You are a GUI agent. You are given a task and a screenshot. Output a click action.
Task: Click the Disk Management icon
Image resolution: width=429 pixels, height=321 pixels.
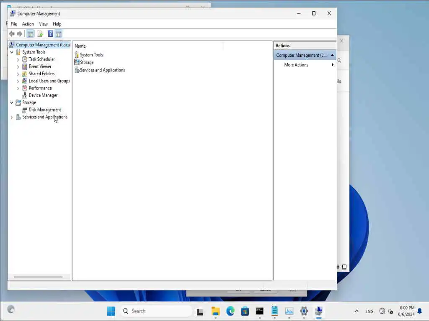point(25,110)
